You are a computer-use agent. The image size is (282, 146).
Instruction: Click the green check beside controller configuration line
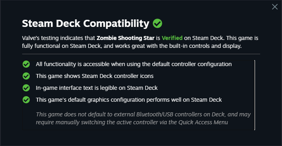click(26, 64)
